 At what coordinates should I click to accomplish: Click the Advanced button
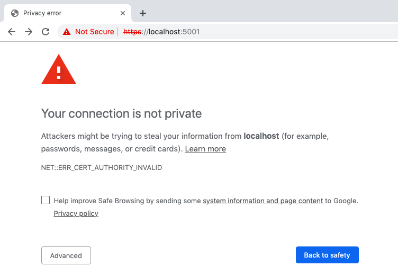tap(66, 255)
